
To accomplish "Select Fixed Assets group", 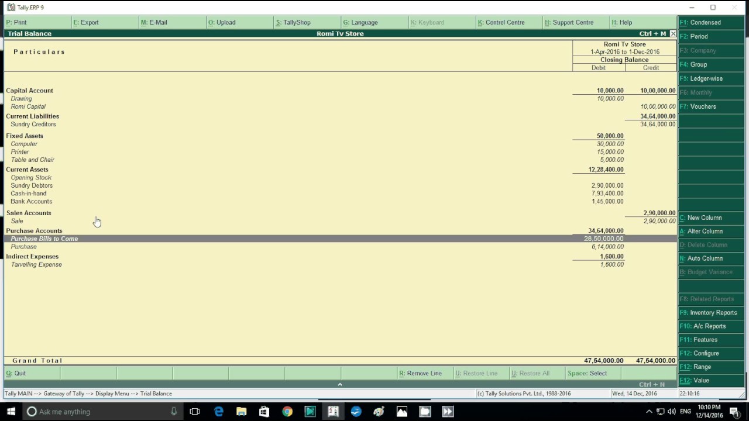I will (x=341, y=136).
